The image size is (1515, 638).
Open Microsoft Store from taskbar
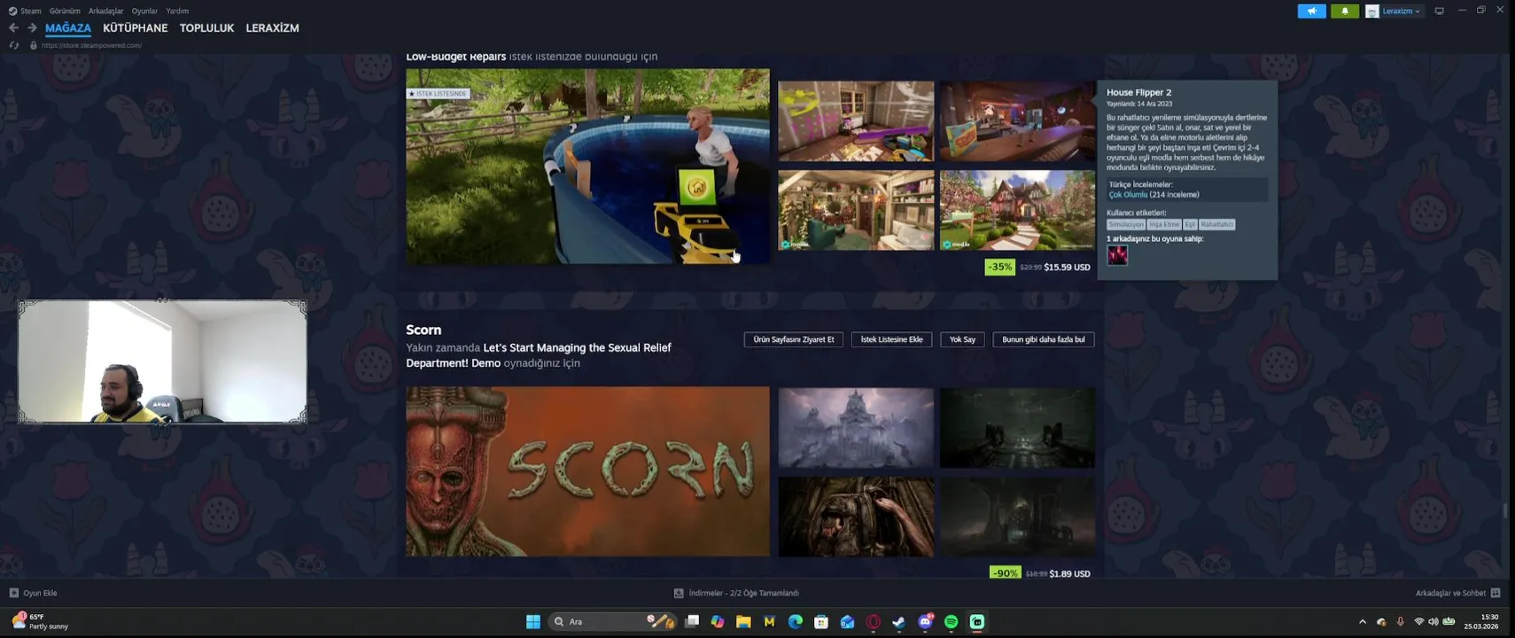click(x=821, y=622)
